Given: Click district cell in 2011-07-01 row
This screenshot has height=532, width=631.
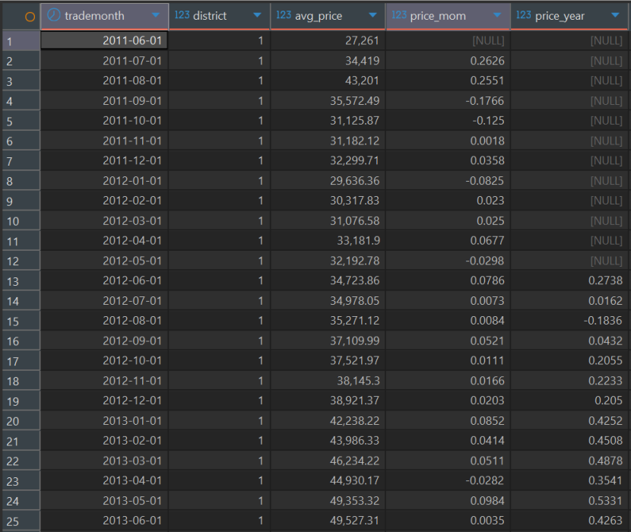Looking at the screenshot, I should [x=219, y=61].
